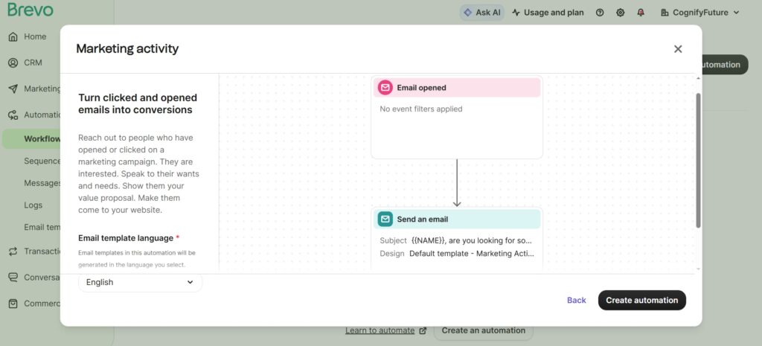Click the pink Email opened trigger icon
The image size is (762, 346).
click(385, 88)
